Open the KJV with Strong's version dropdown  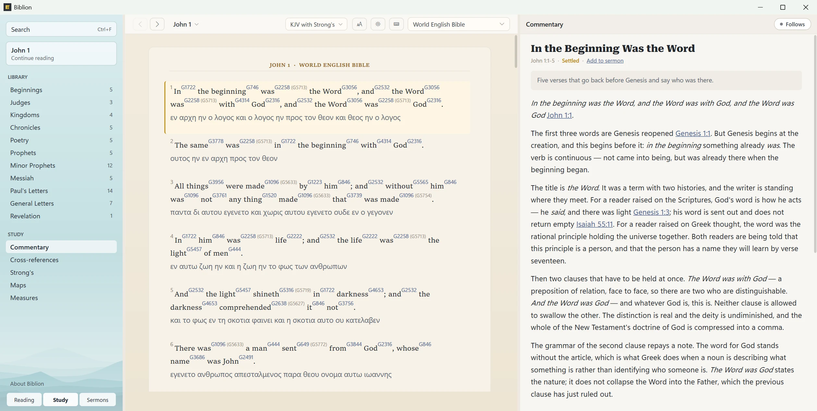coord(316,24)
